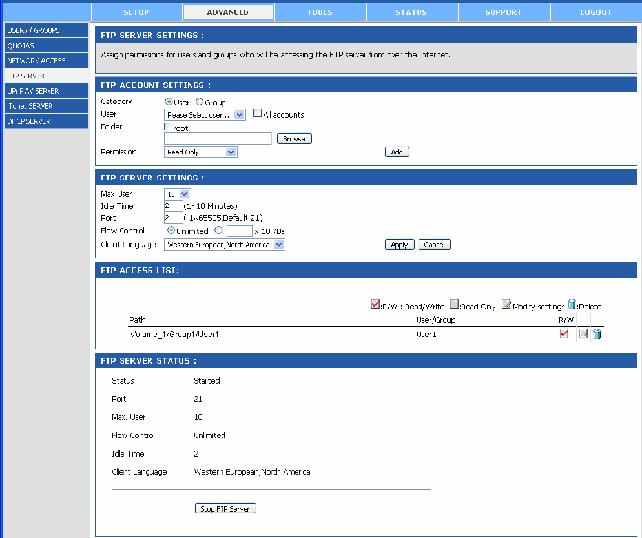Enable the All accounts checkbox
This screenshot has width=642, height=538.
[257, 114]
